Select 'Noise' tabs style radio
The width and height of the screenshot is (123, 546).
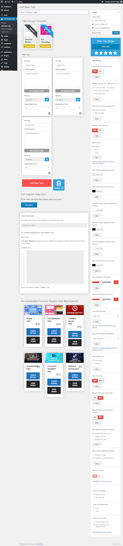point(93,153)
